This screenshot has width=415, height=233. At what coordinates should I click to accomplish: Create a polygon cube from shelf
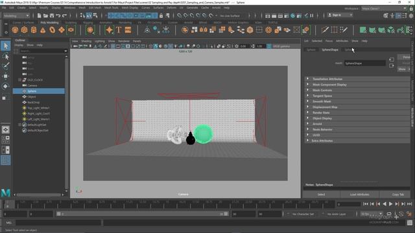25,30
